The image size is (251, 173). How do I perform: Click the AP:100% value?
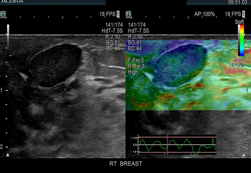205,14
